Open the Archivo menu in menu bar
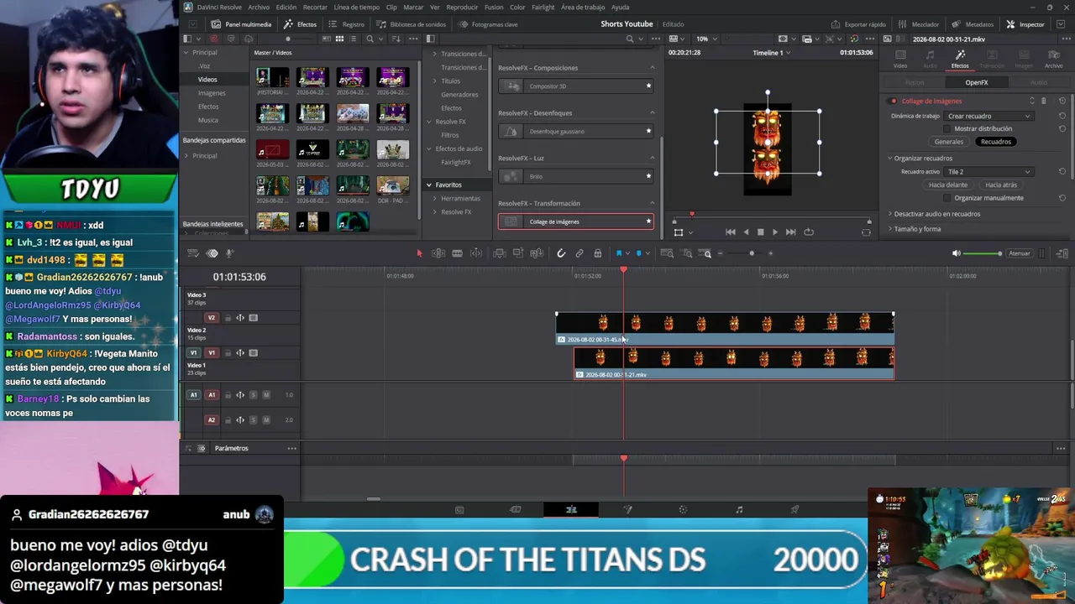 click(x=259, y=8)
